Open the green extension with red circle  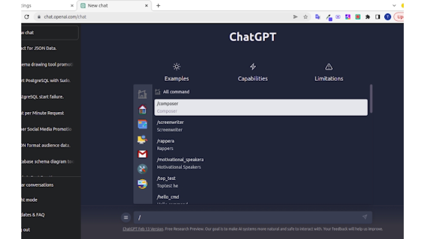coord(358,17)
